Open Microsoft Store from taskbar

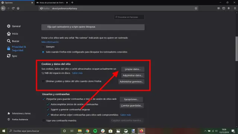point(110,131)
